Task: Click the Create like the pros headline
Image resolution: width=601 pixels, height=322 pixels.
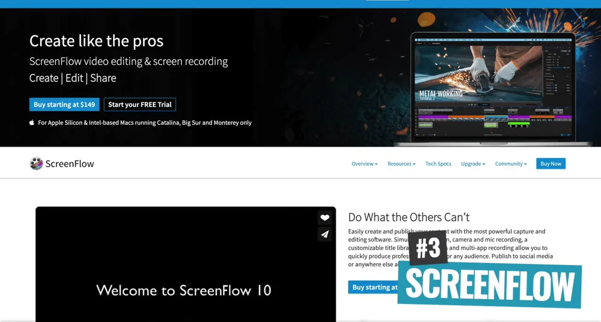Action: [96, 41]
